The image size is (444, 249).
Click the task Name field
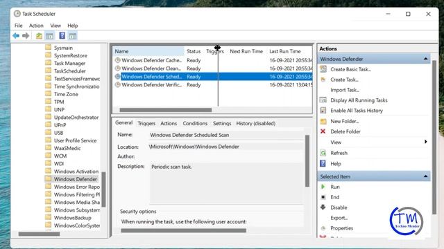[226, 135]
